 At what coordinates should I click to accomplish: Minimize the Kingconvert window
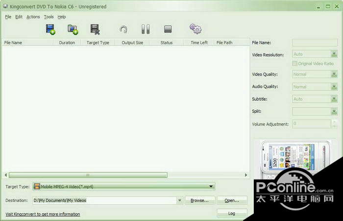[x=318, y=6]
